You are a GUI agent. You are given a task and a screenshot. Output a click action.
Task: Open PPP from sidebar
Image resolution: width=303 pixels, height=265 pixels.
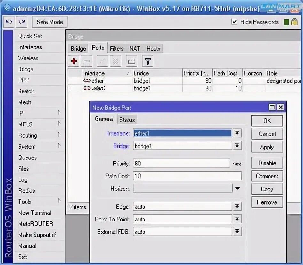23,80
